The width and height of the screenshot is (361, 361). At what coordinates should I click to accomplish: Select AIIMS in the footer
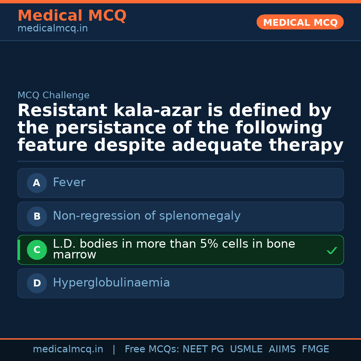(x=282, y=349)
